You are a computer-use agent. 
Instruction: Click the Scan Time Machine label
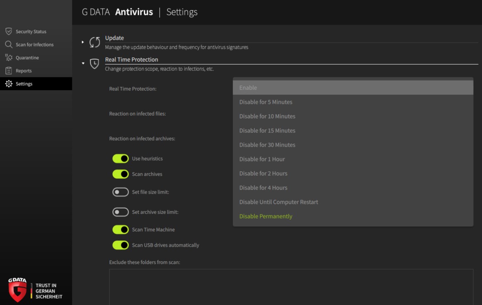[x=153, y=229]
